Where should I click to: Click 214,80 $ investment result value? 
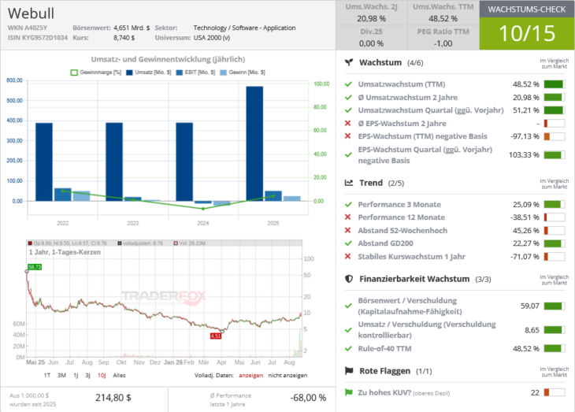(x=113, y=398)
